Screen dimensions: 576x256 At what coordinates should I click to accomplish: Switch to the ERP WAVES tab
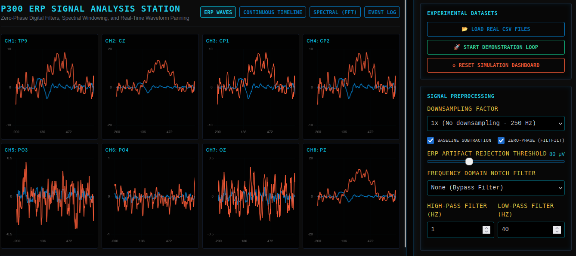(218, 12)
